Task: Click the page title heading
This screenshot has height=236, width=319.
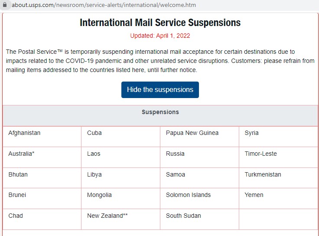Action: pos(160,23)
